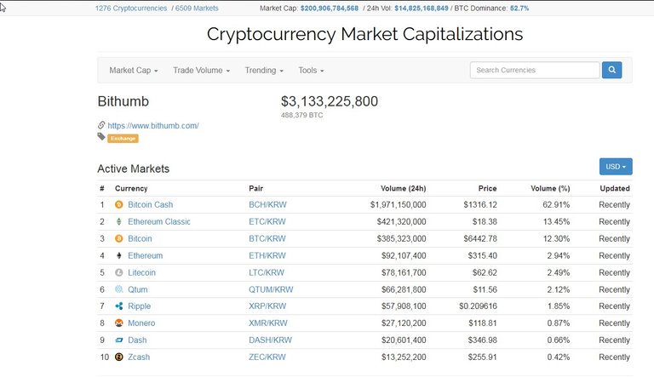Click the Exchange tag badge
The image size is (654, 377).
123,139
